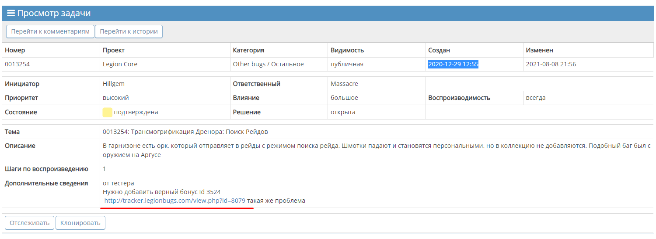Click the highlighted creation date 2020-12-29 12:55

[x=453, y=64]
